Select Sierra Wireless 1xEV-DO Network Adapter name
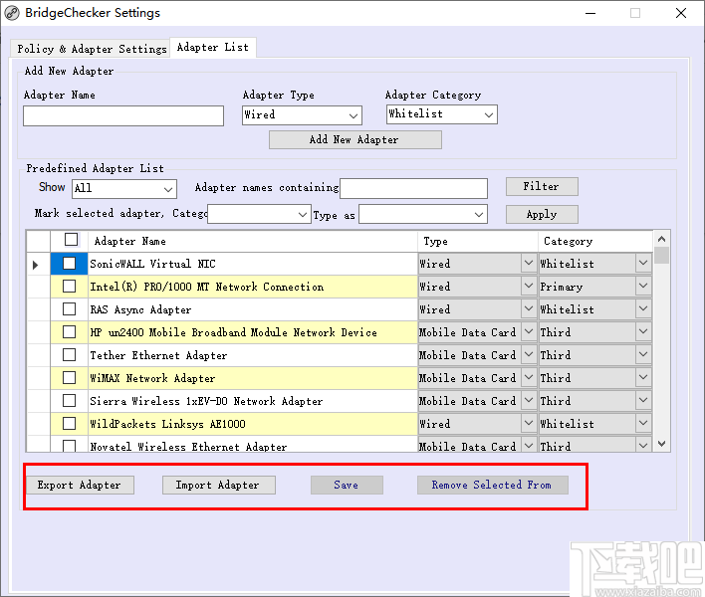This screenshot has width=705, height=597. coord(252,401)
